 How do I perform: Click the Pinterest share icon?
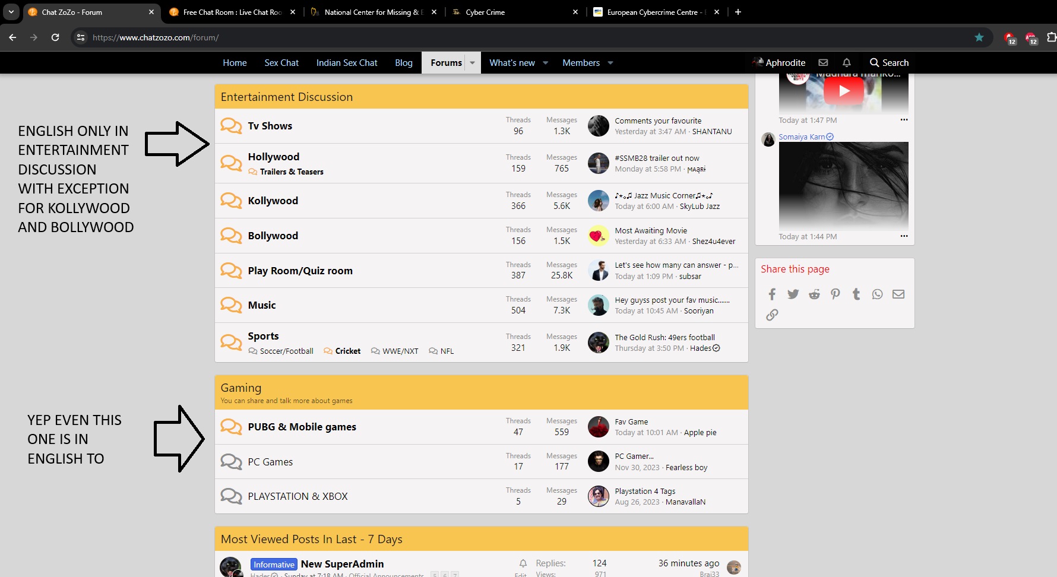tap(836, 294)
